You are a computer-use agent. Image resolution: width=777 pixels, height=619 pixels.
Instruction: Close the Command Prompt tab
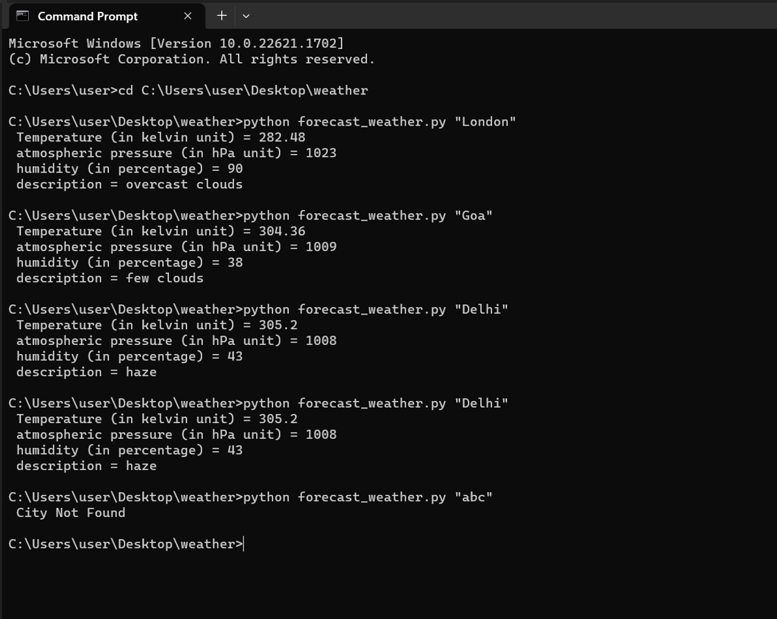(187, 15)
